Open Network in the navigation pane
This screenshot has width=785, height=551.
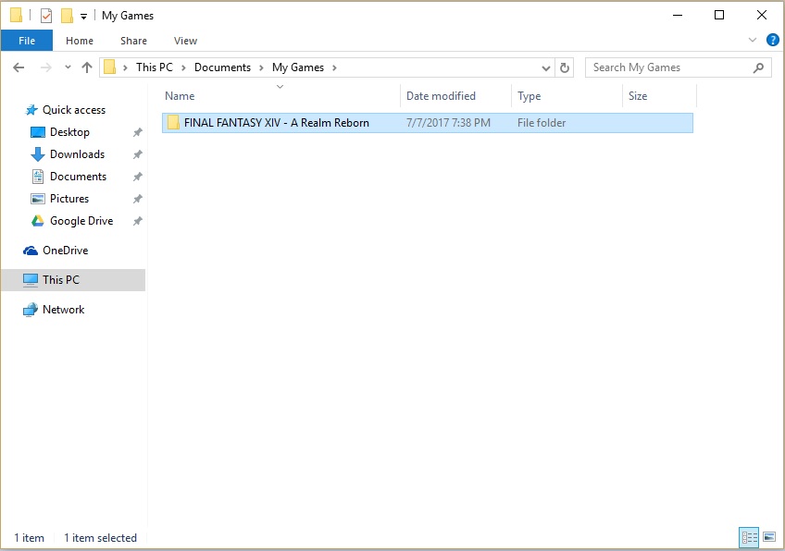coord(63,310)
